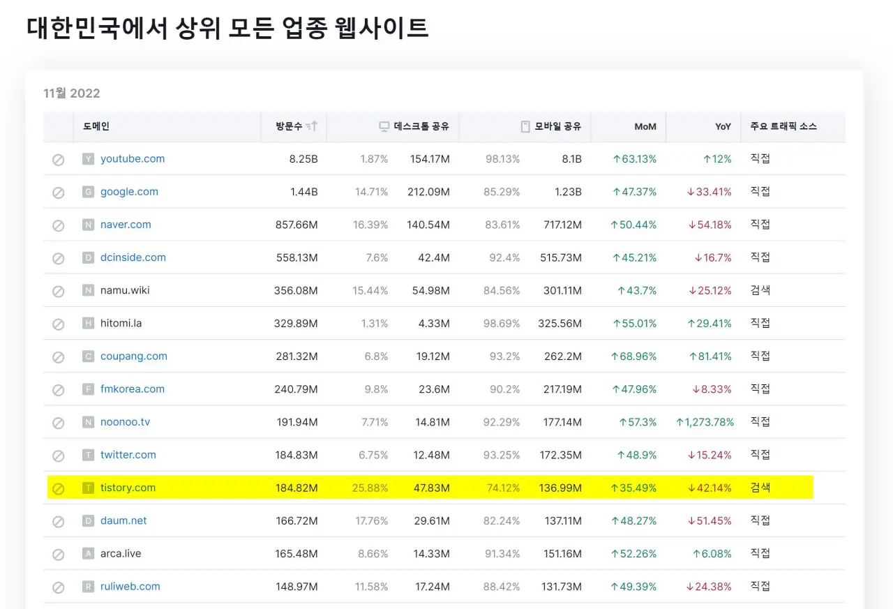Click the block icon beside ruliweb.com
Screen dimensions: 893x609
click(59, 587)
